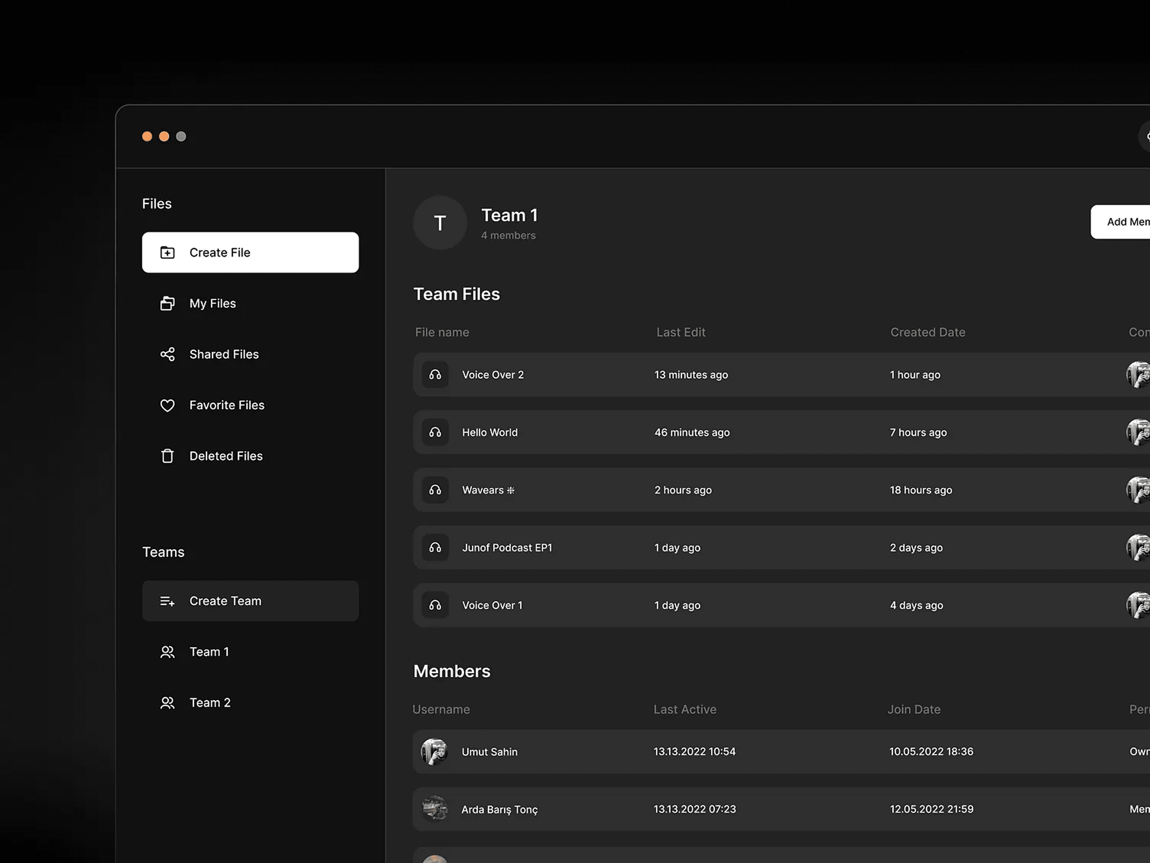This screenshot has width=1150, height=863.
Task: Click the '1 hour ago' created date
Action: coord(915,375)
